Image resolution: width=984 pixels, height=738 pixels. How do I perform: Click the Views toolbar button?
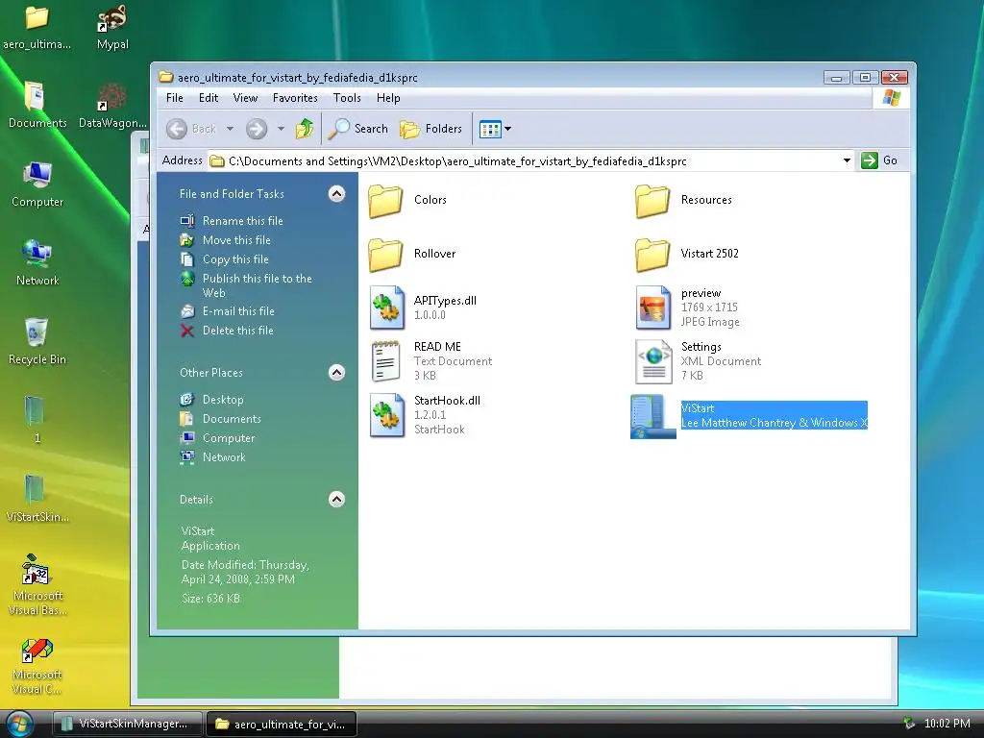point(490,130)
